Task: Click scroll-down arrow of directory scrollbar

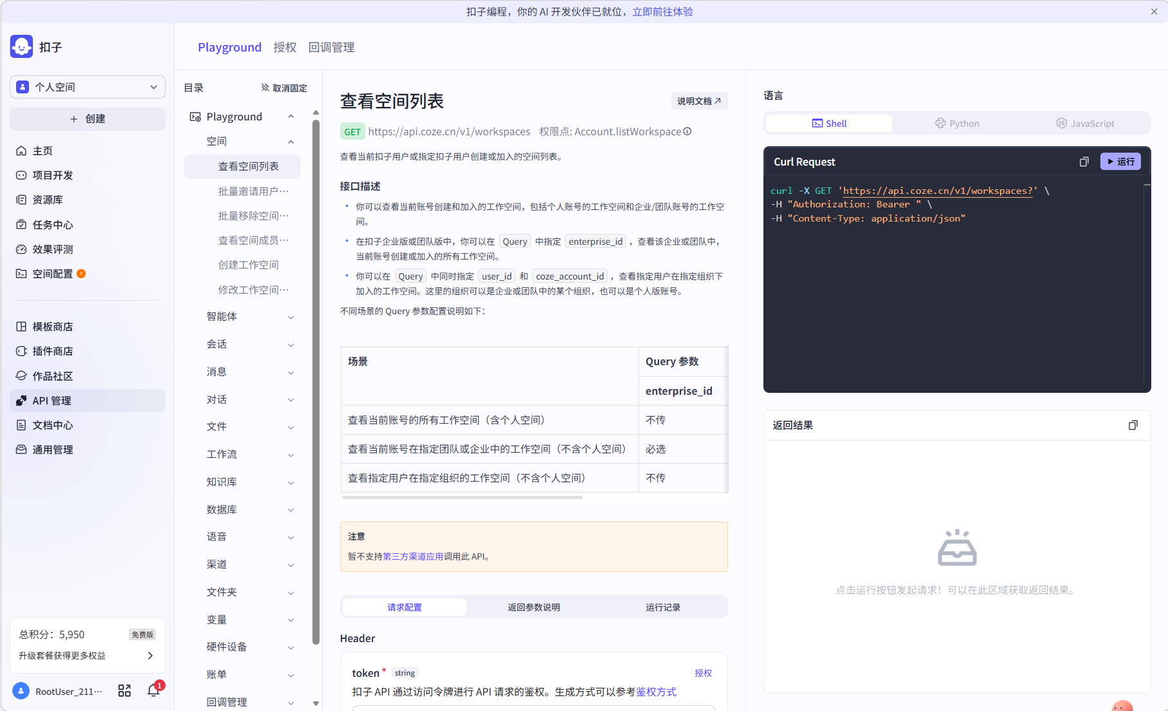Action: [x=316, y=703]
